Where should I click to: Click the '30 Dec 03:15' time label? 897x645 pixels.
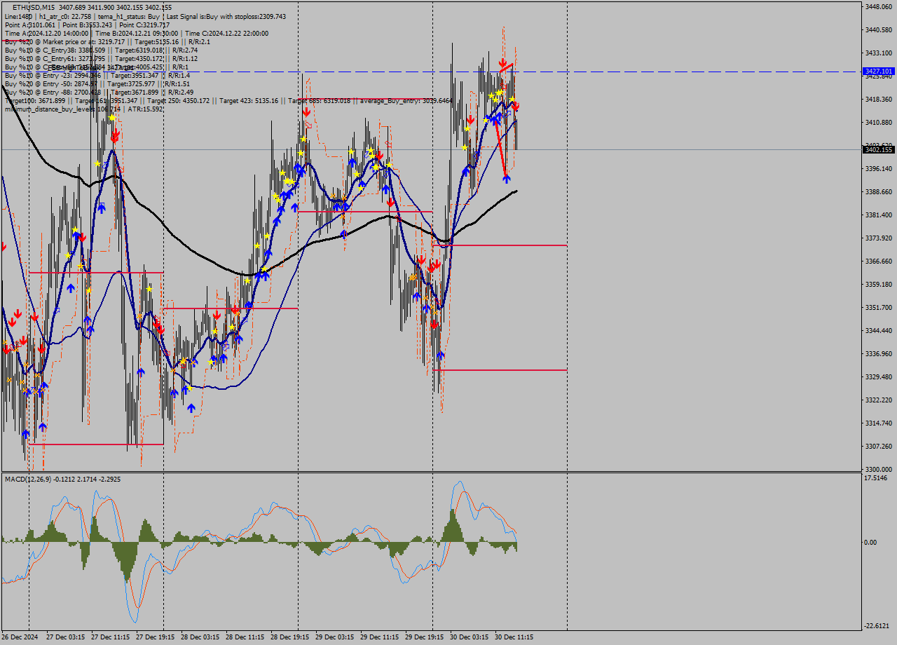tap(469, 637)
